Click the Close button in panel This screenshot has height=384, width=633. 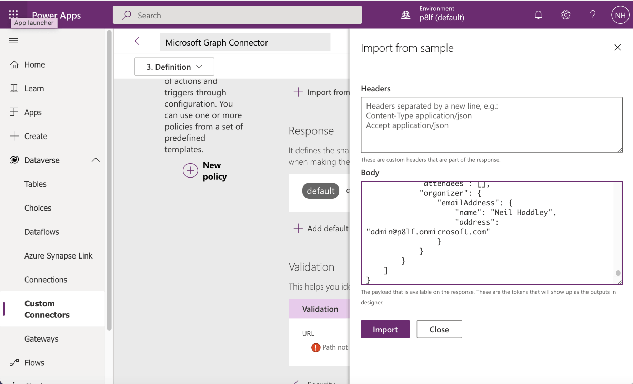point(439,329)
